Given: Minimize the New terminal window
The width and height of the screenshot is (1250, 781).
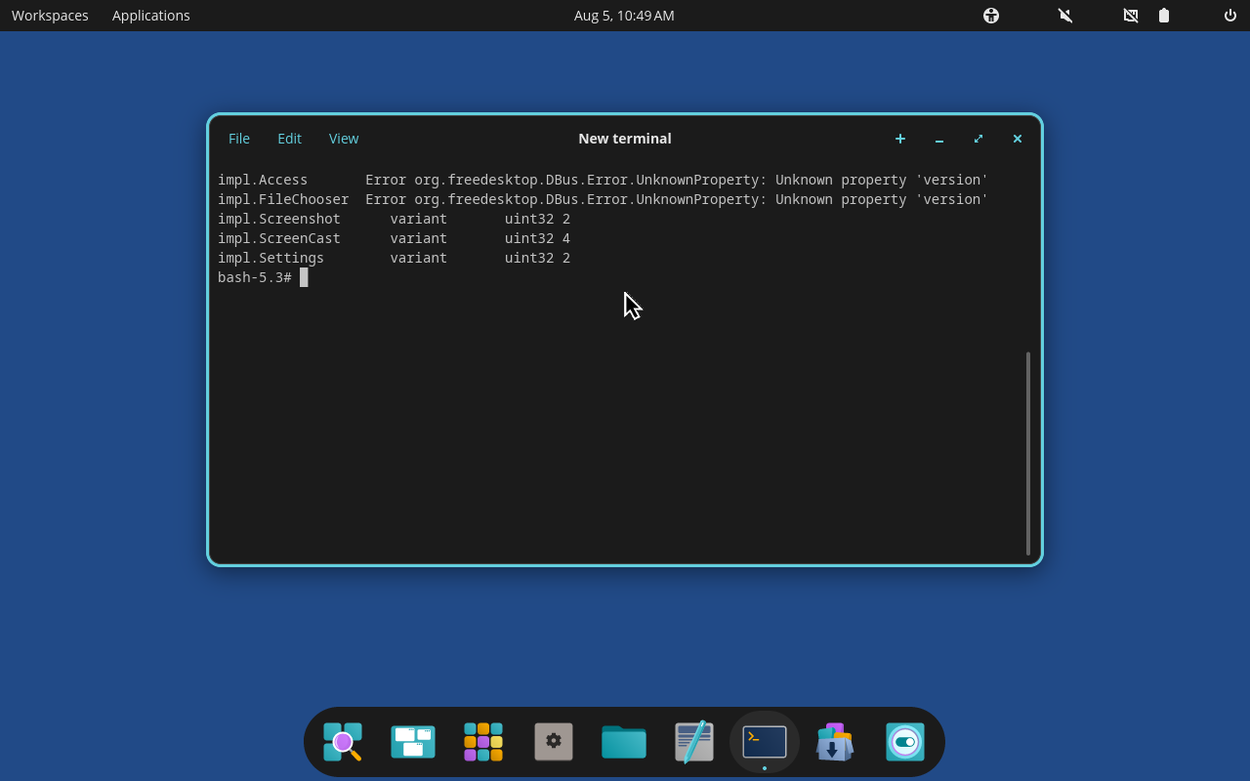Looking at the screenshot, I should point(939,139).
